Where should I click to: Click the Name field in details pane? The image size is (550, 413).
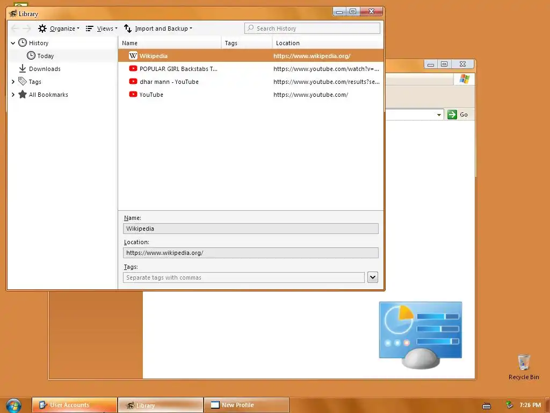pos(251,229)
